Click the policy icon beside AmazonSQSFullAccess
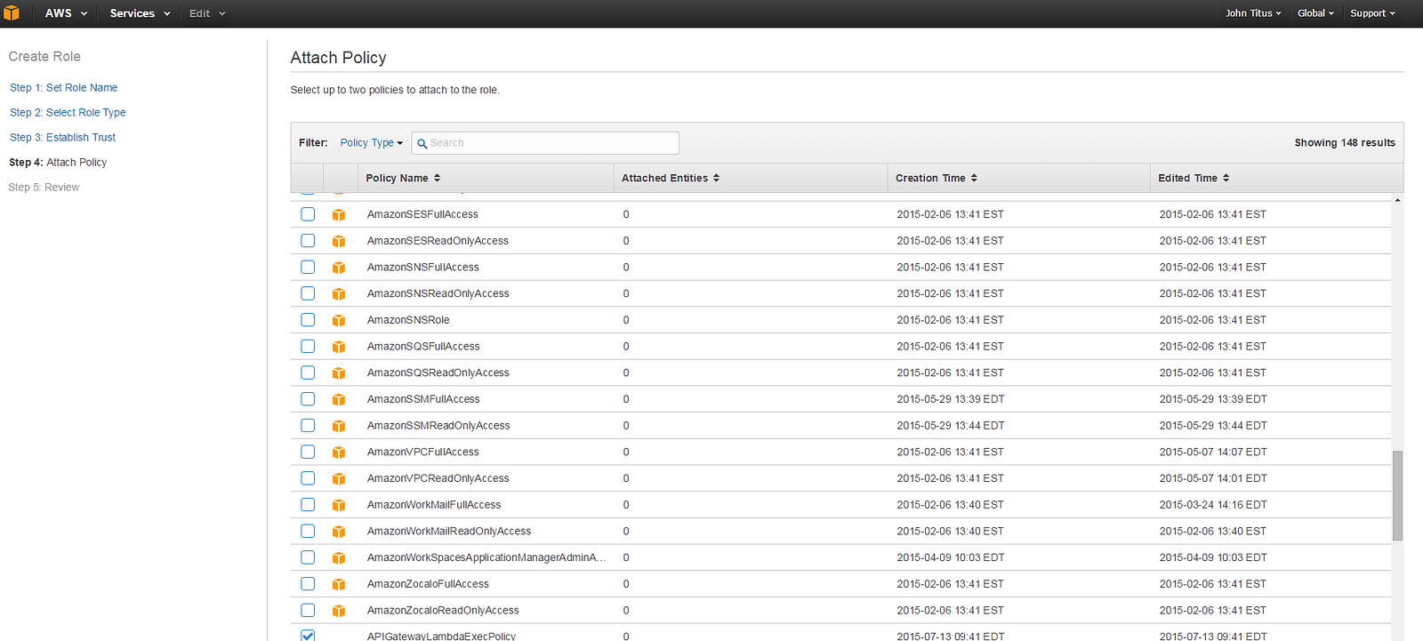Image resolution: width=1423 pixels, height=641 pixels. click(x=339, y=347)
